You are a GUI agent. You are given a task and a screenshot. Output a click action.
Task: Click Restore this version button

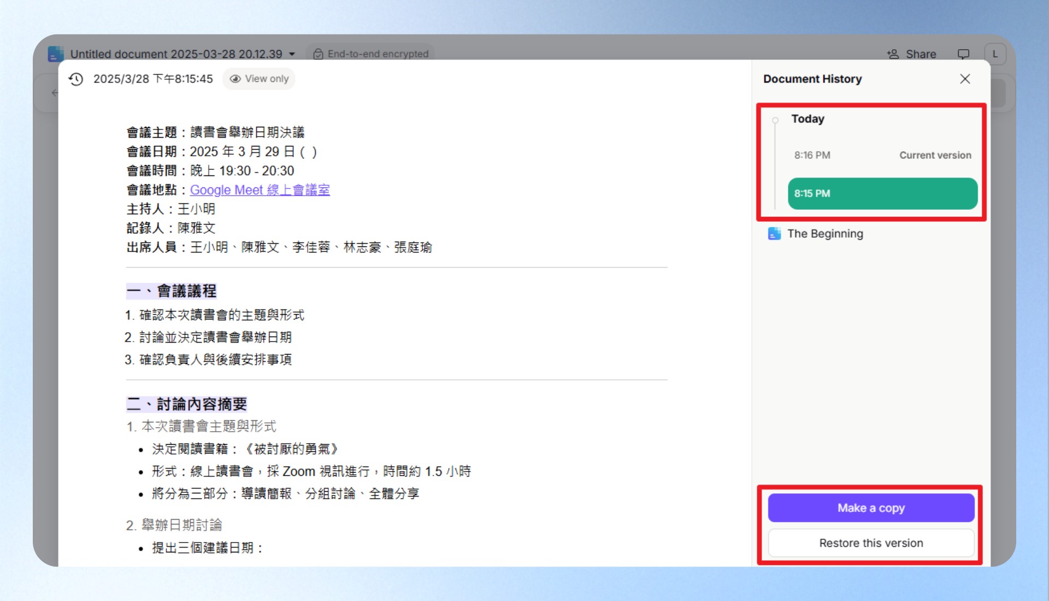click(871, 543)
